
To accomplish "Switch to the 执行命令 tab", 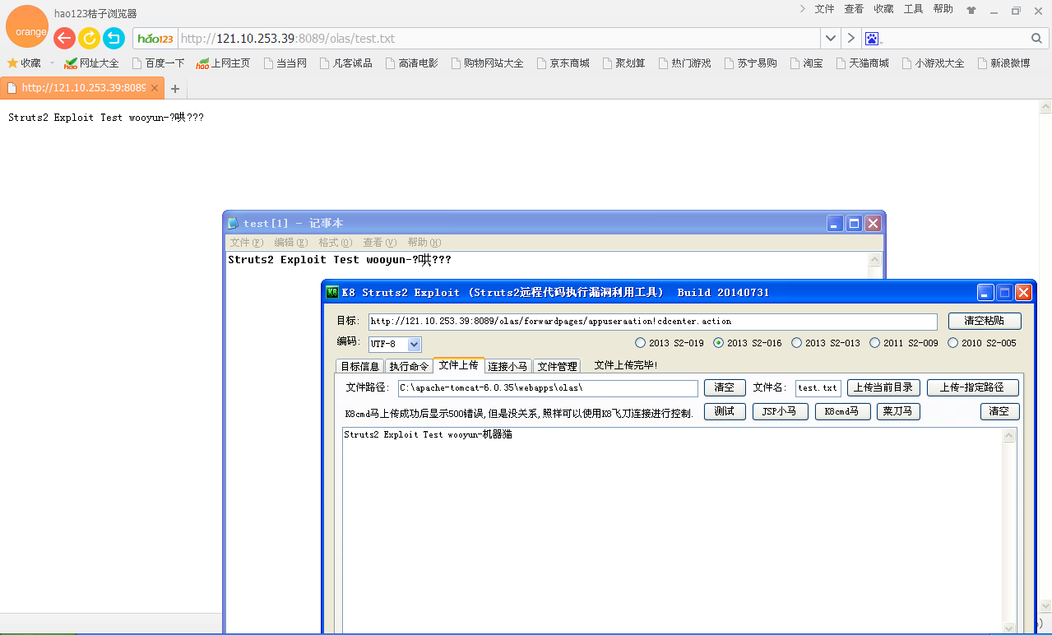I will point(409,366).
